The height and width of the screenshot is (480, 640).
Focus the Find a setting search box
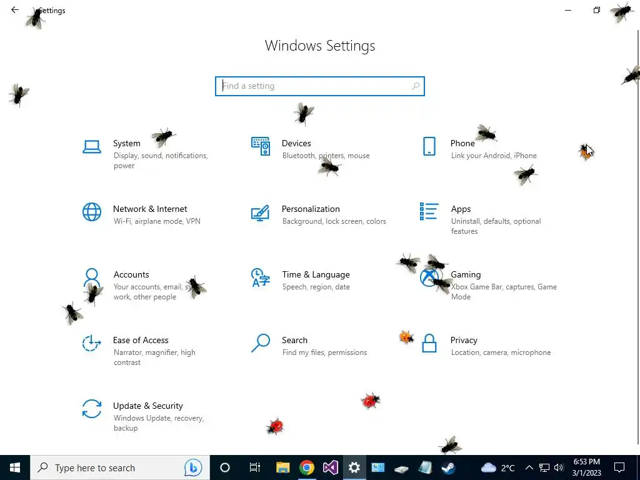[320, 86]
